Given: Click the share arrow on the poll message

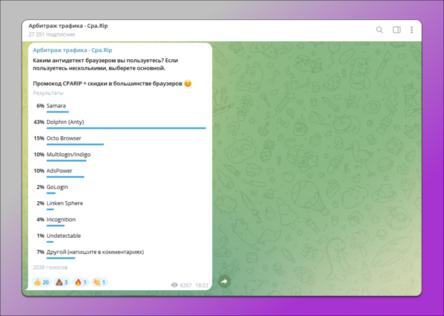Looking at the screenshot, I should click(x=224, y=281).
